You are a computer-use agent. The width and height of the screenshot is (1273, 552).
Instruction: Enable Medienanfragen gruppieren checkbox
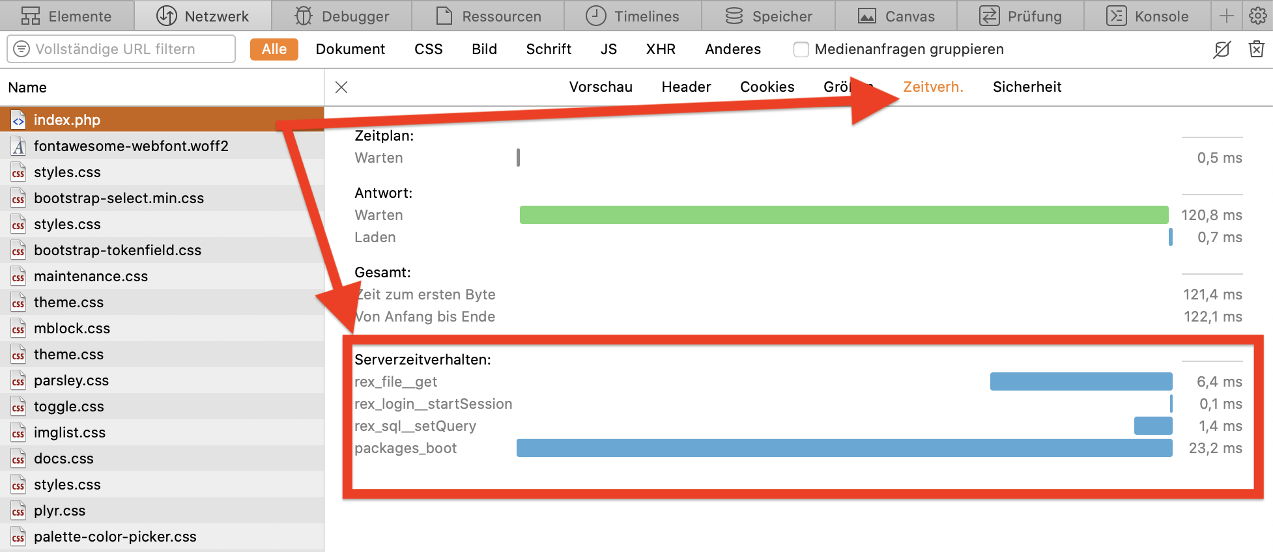tap(801, 49)
